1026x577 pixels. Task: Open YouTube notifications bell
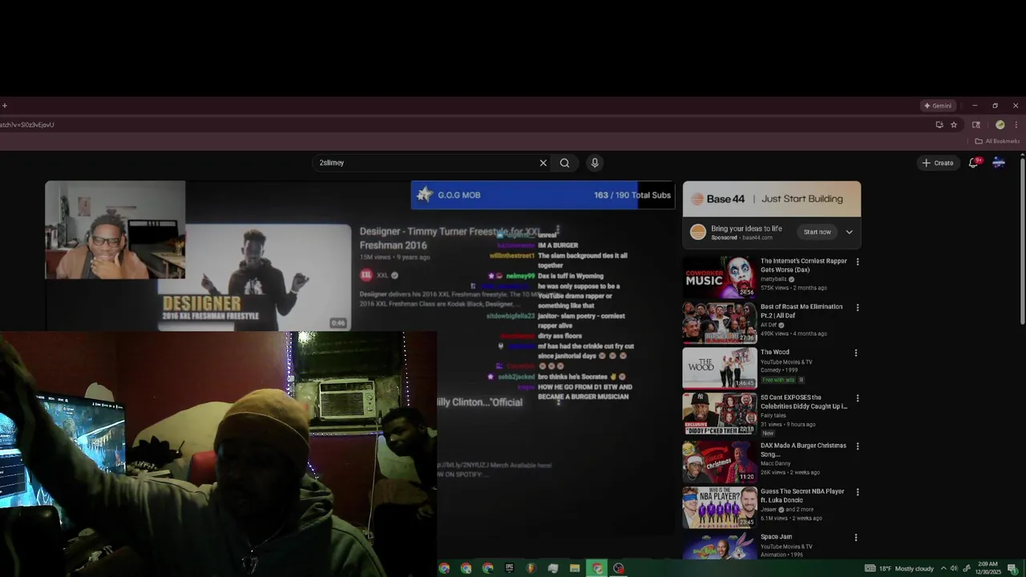[x=973, y=163]
